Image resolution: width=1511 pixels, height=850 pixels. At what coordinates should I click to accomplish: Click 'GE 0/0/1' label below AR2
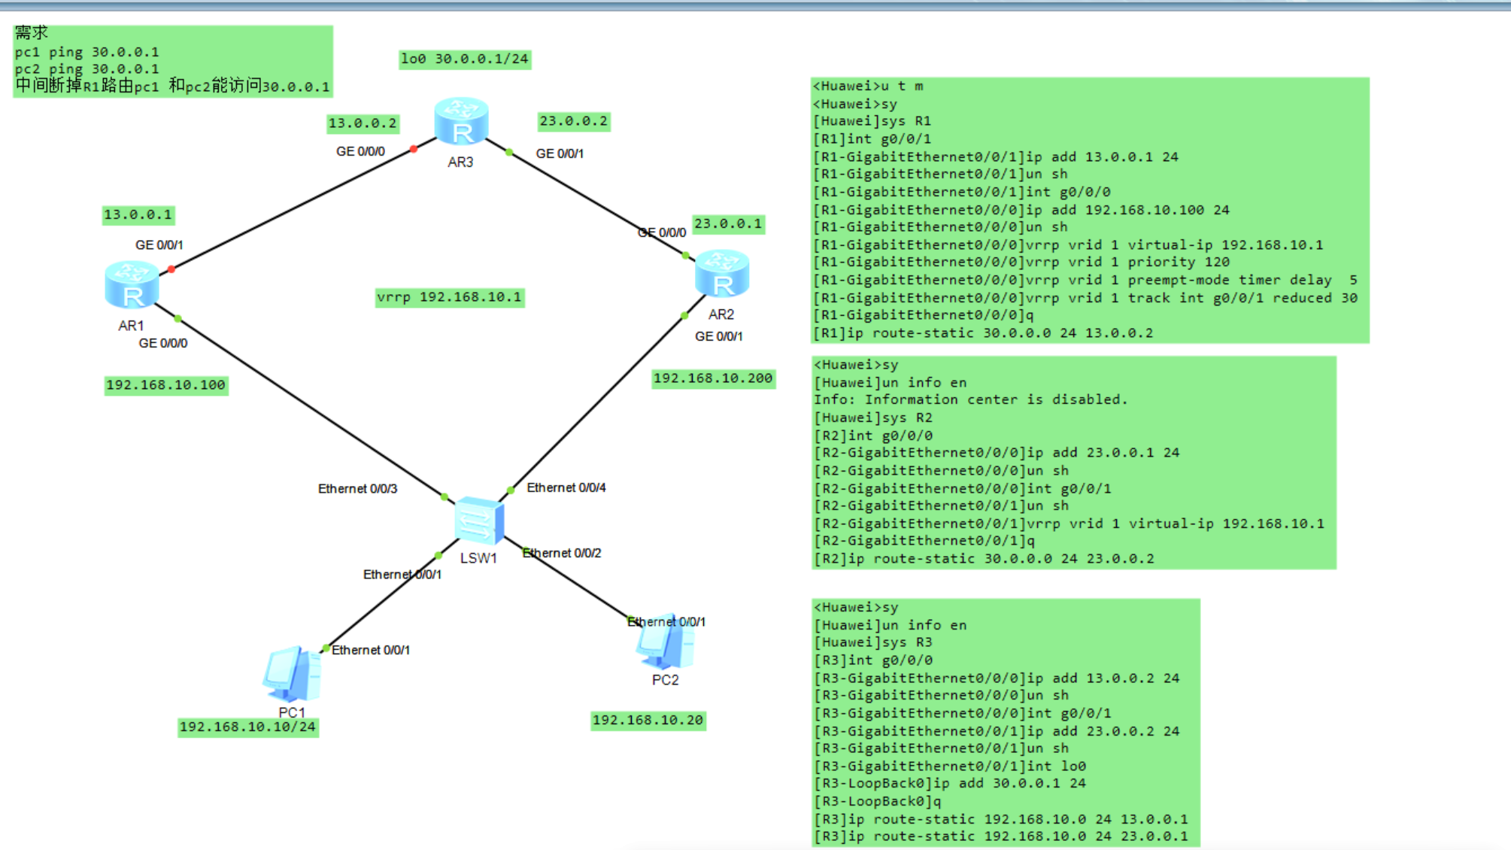(719, 337)
